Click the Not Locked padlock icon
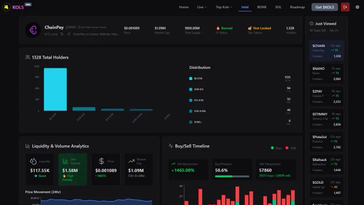This screenshot has height=205, width=364. point(250,28)
